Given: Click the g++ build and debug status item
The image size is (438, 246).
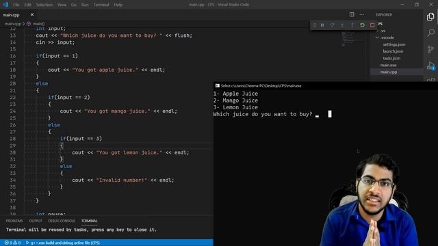Looking at the screenshot, I should [63, 243].
